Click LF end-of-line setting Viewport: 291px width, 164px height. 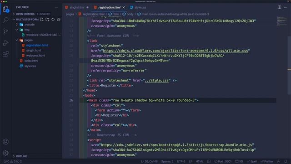click(x=191, y=161)
